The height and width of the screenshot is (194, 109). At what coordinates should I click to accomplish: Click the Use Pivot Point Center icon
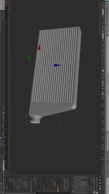(103, 40)
